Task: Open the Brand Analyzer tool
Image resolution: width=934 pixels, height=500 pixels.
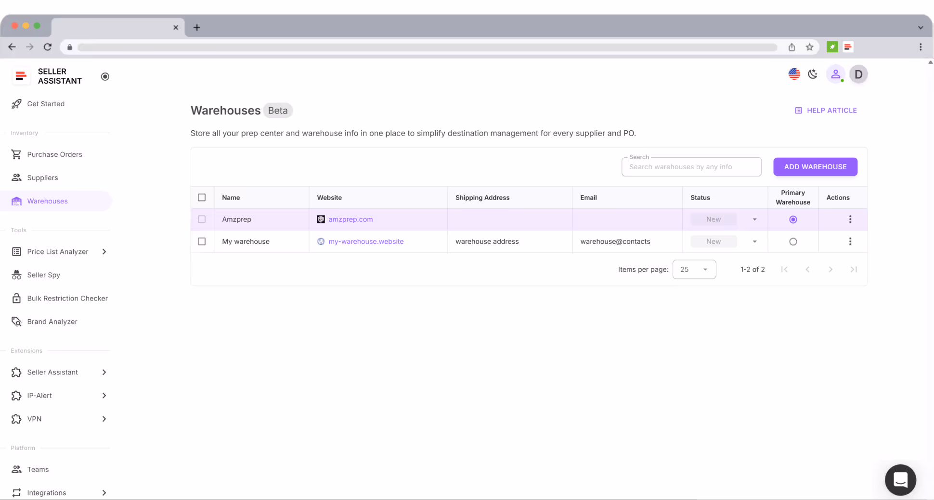Action: coord(52,321)
